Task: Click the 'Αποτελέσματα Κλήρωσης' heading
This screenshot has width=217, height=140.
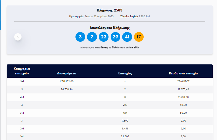Action: (x=109, y=28)
